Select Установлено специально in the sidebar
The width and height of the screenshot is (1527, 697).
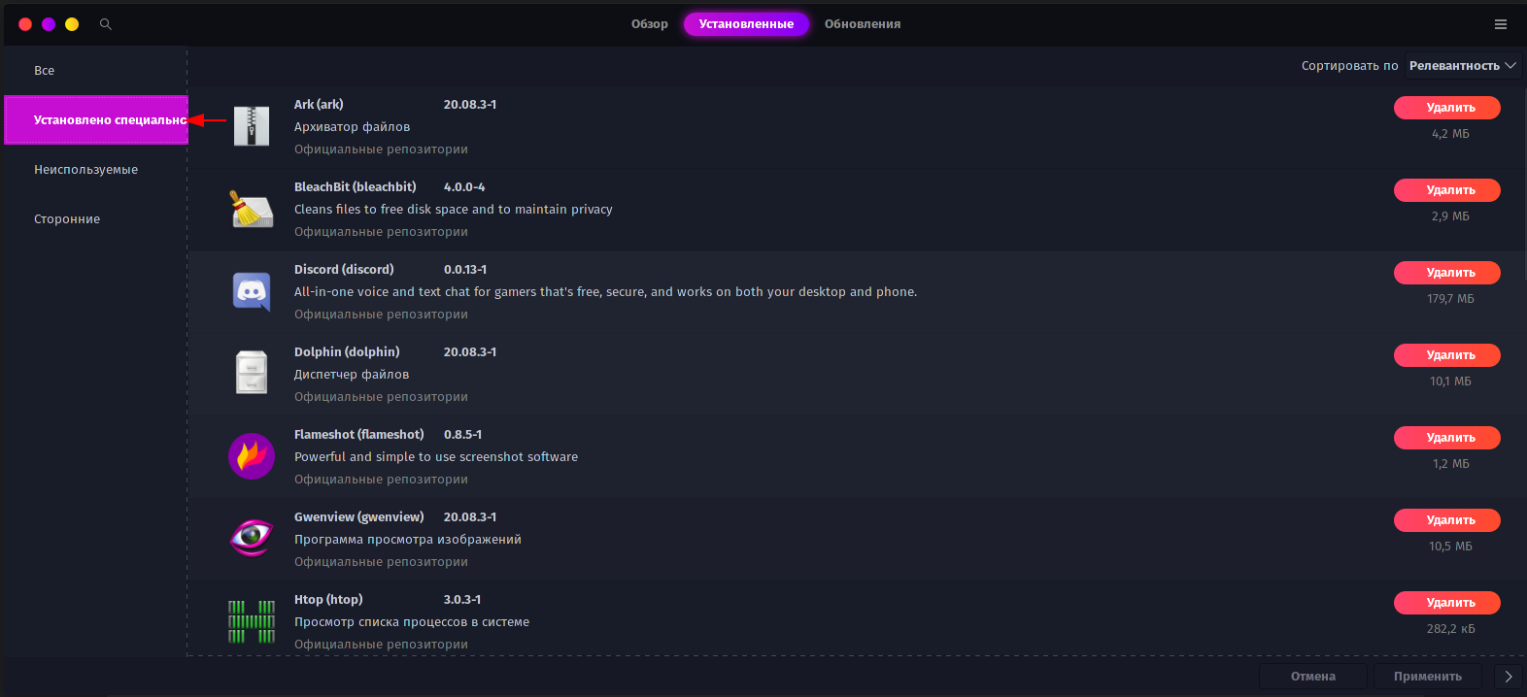[95, 120]
